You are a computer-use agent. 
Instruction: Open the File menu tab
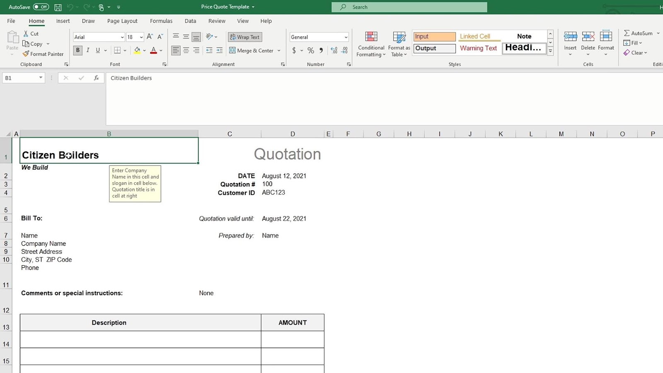point(11,21)
